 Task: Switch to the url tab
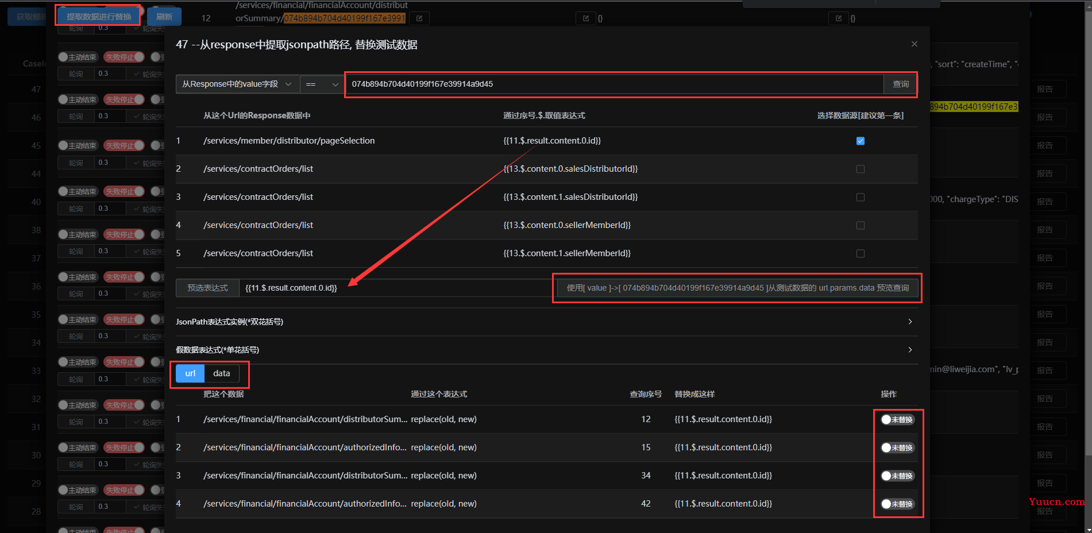[190, 373]
